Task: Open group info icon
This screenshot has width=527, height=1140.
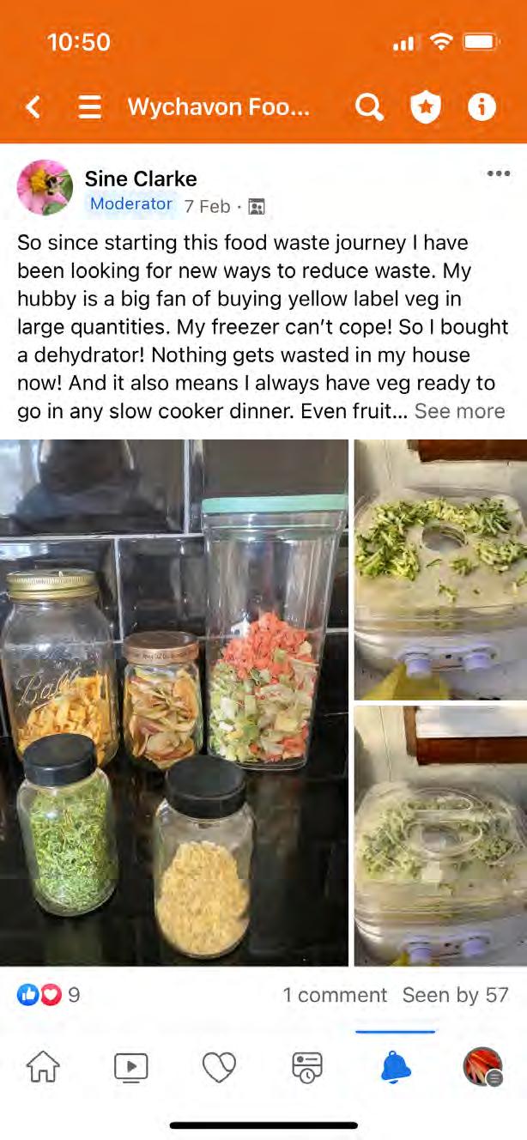Action: pos(482,107)
